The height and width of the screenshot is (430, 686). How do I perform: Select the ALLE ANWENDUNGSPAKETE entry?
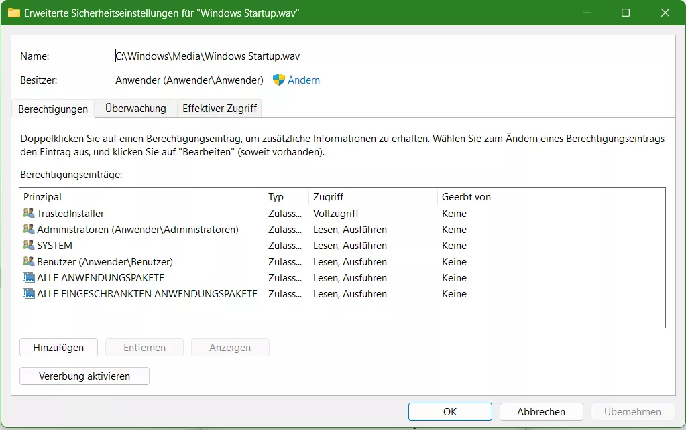[x=342, y=278]
